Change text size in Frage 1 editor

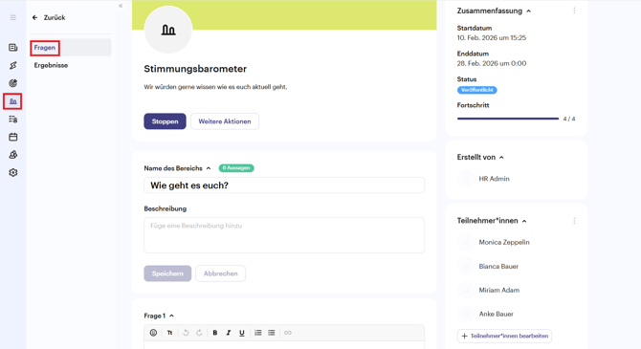[169, 333]
